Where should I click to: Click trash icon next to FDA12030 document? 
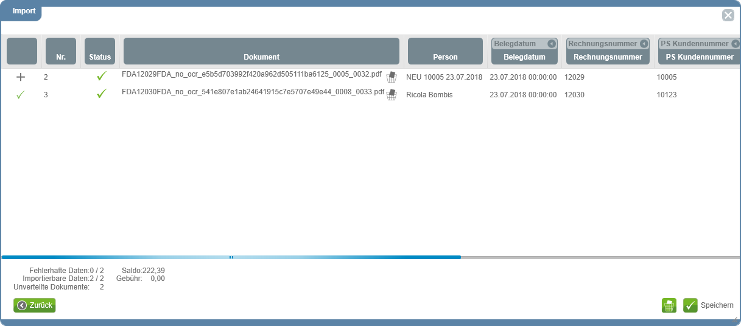pyautogui.click(x=392, y=95)
